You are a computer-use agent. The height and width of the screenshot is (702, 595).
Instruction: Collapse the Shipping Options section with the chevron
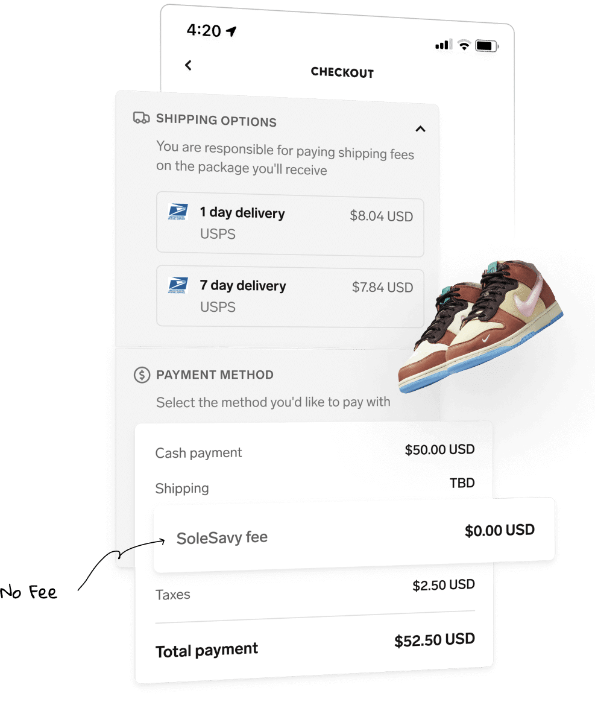pos(420,130)
